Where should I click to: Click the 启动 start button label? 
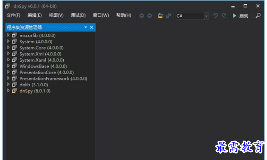(x=243, y=16)
